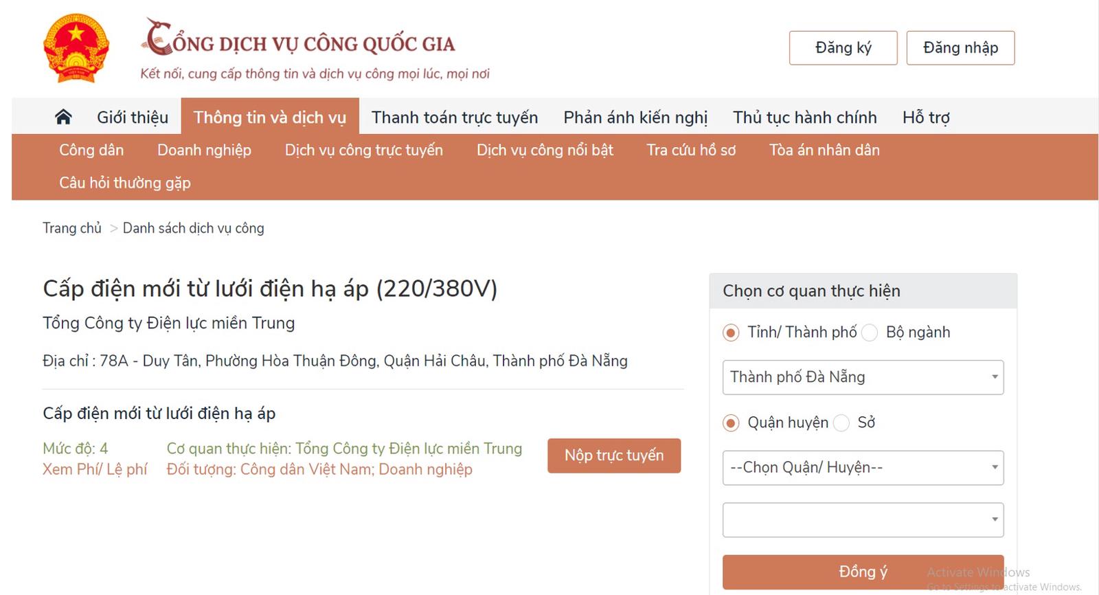The width and height of the screenshot is (1099, 595).
Task: Select the Tỉnh/ Thành phố radio button
Action: 731,333
